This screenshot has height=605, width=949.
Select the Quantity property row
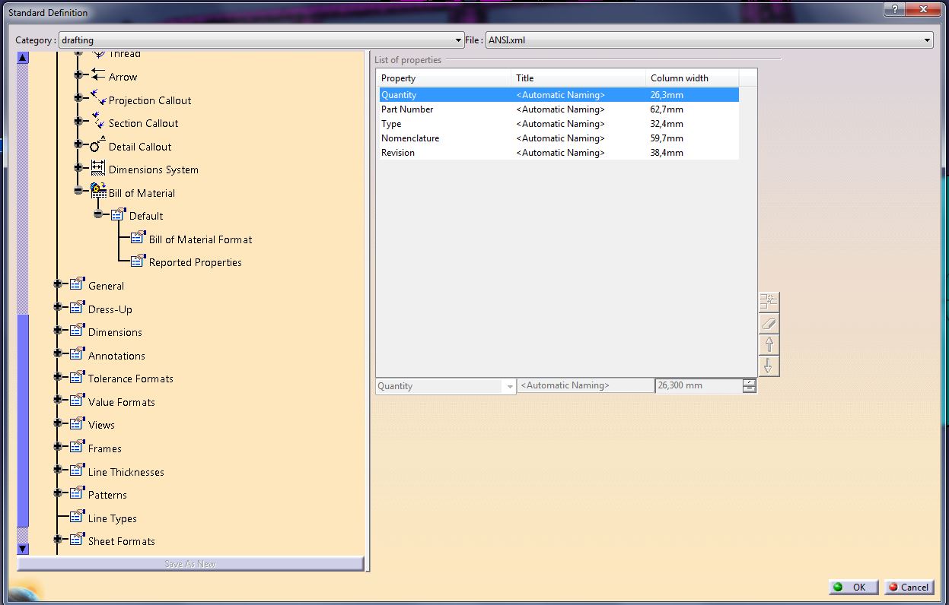point(559,95)
